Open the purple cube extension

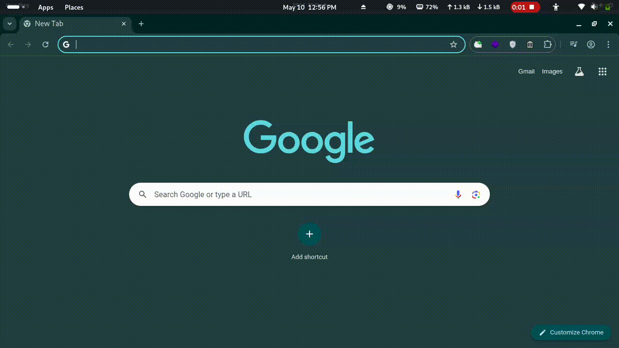(x=495, y=44)
